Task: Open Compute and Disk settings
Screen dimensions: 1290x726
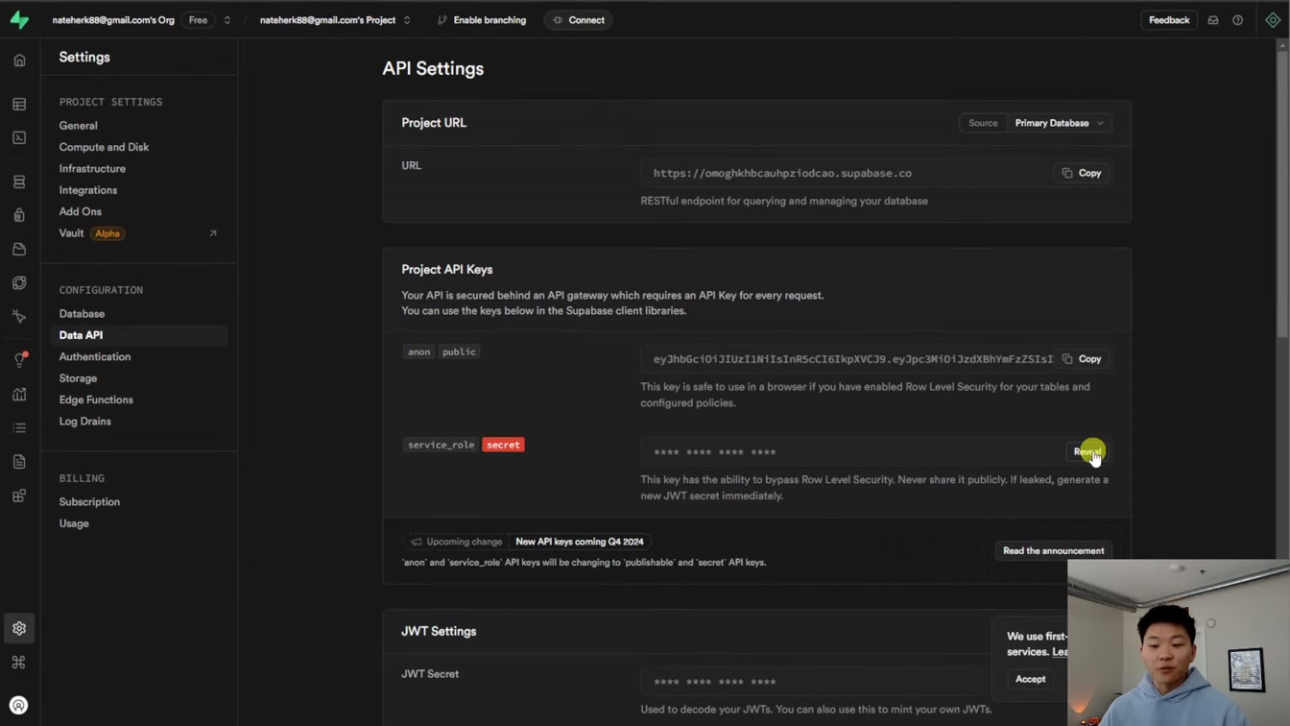Action: point(104,147)
